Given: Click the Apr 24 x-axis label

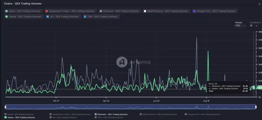Looking at the screenshot, I should [x=106, y=101].
